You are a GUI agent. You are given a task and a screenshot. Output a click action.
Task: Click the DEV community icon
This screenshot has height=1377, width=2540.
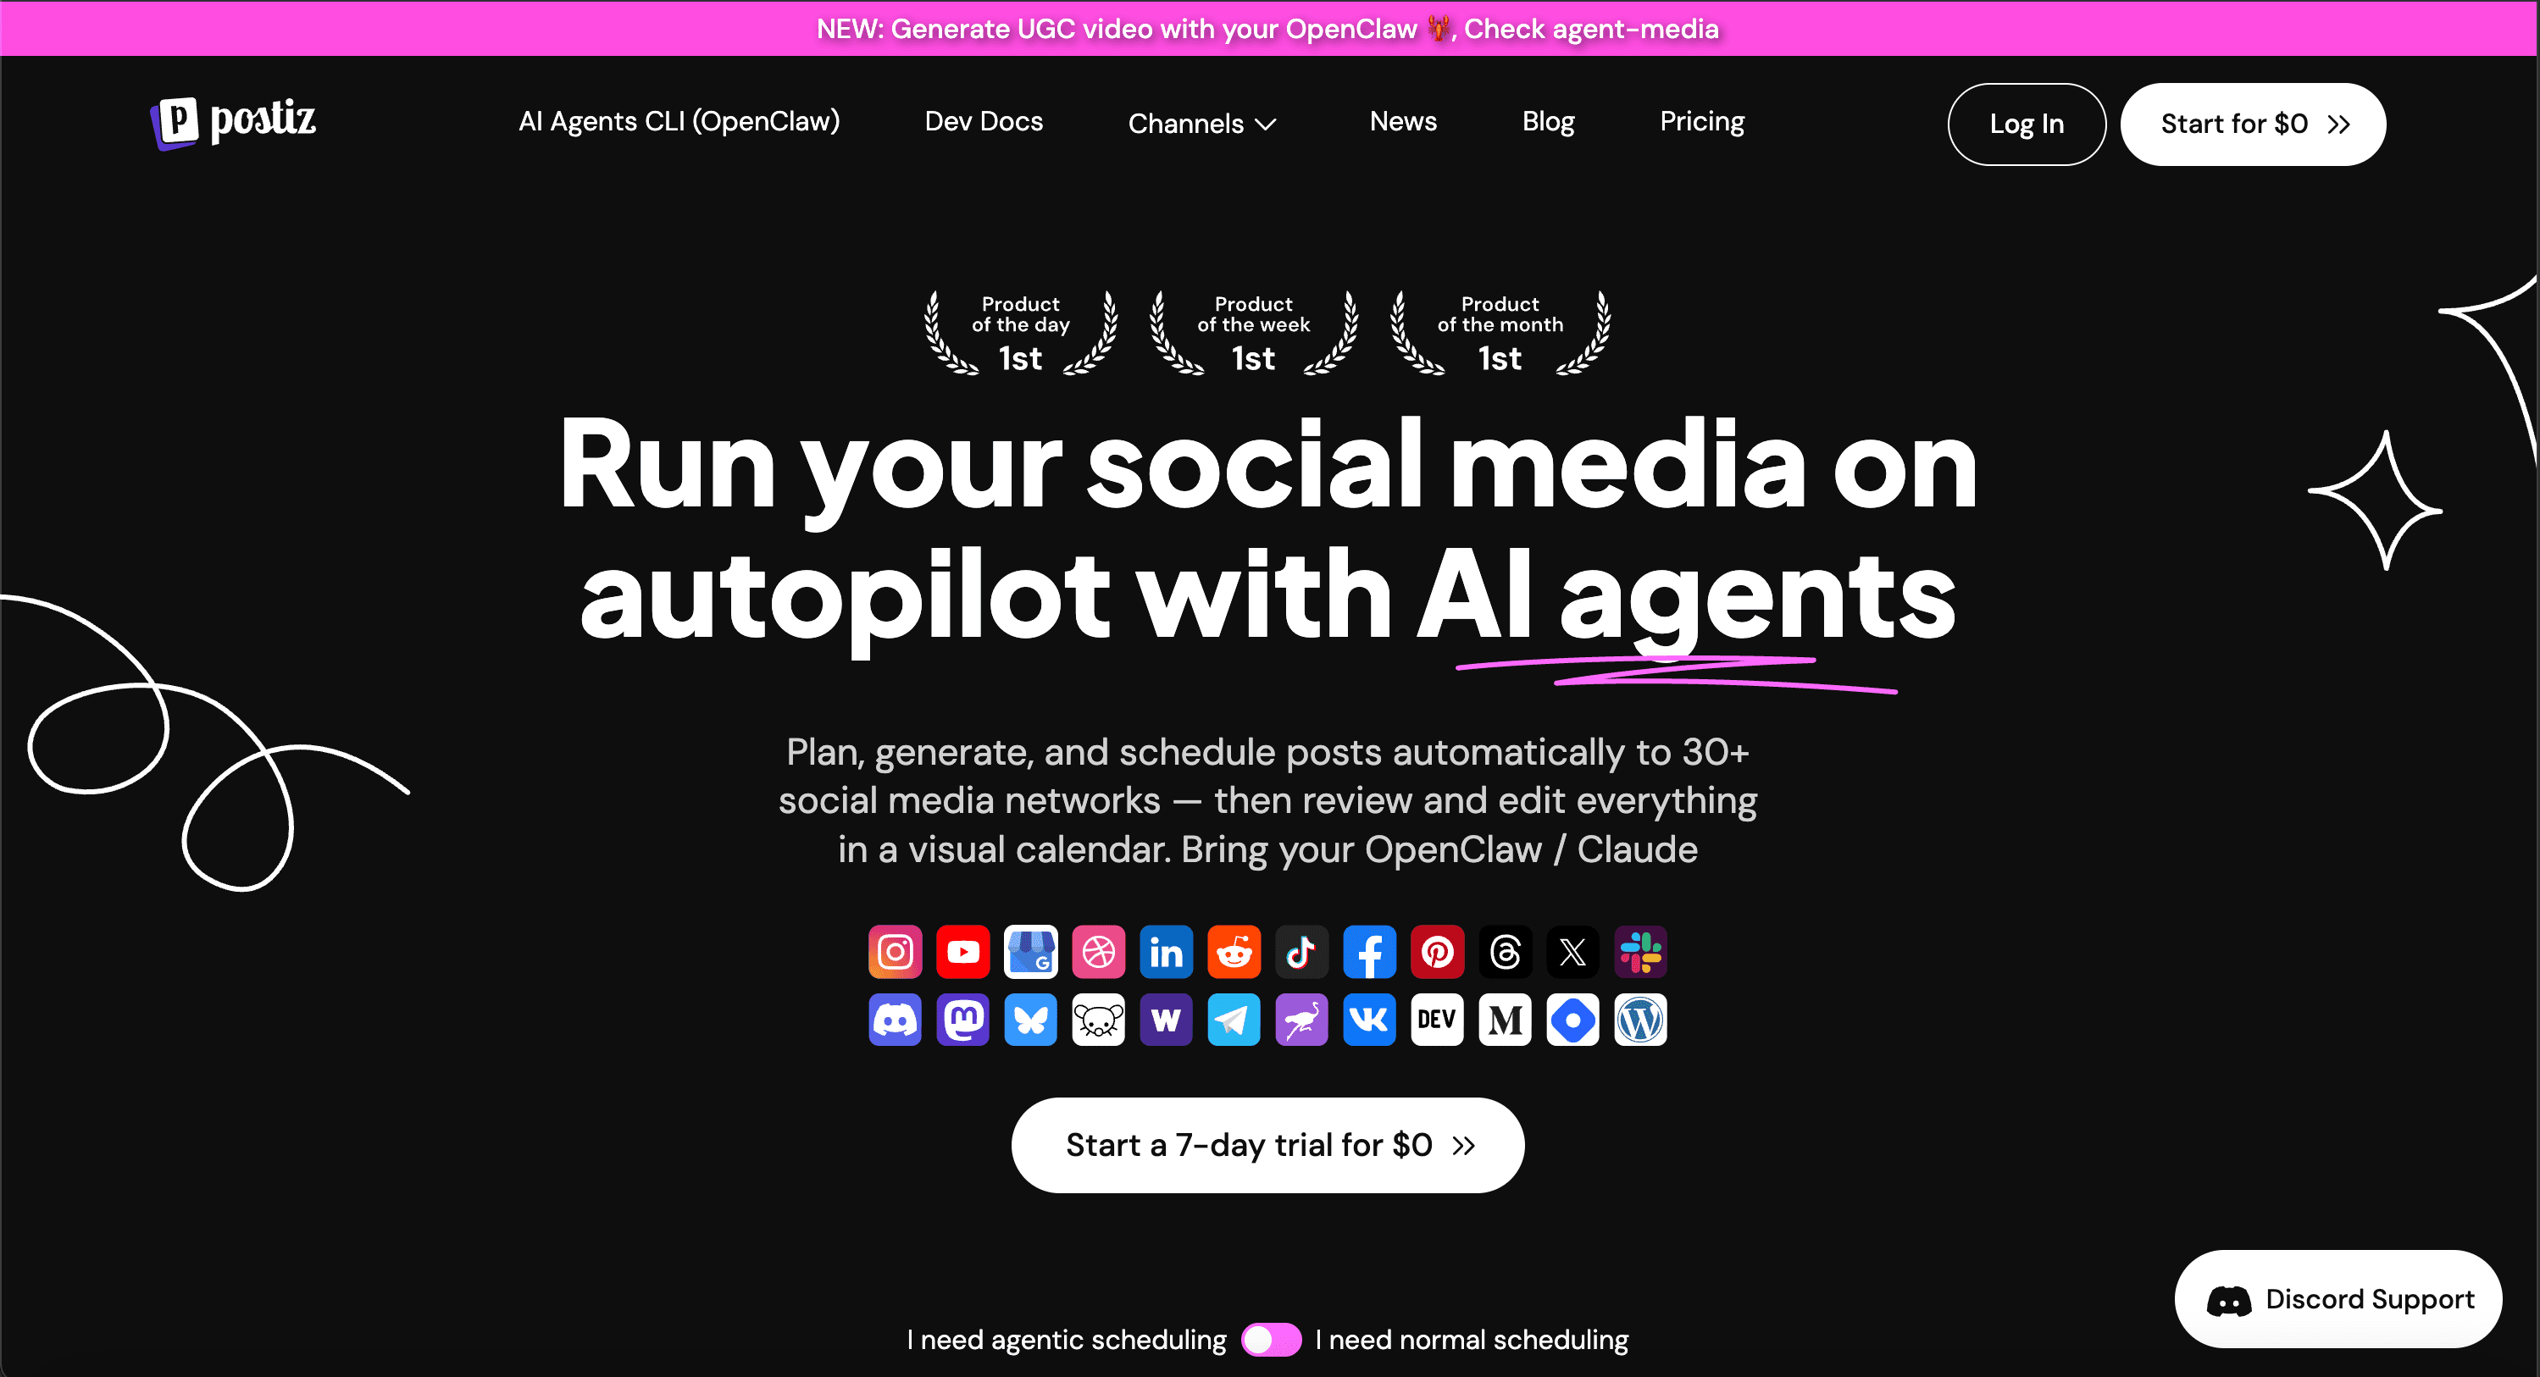(1438, 1019)
